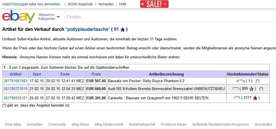Expand the Stöbern in Kategorien dropdown
This screenshot has width=276, height=129.
click(x=49, y=17)
